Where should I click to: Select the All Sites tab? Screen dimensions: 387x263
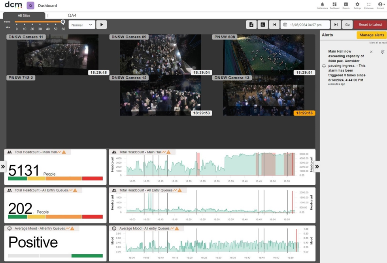24,15
